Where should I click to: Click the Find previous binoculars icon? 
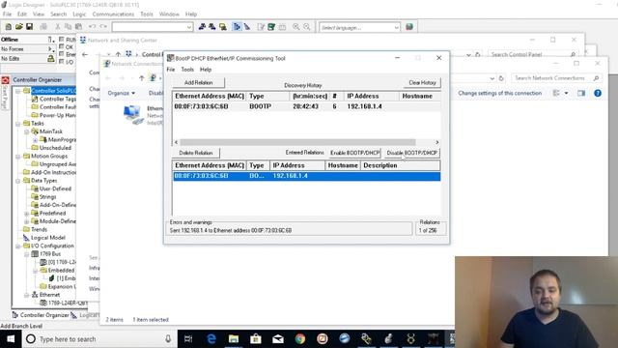click(x=202, y=27)
